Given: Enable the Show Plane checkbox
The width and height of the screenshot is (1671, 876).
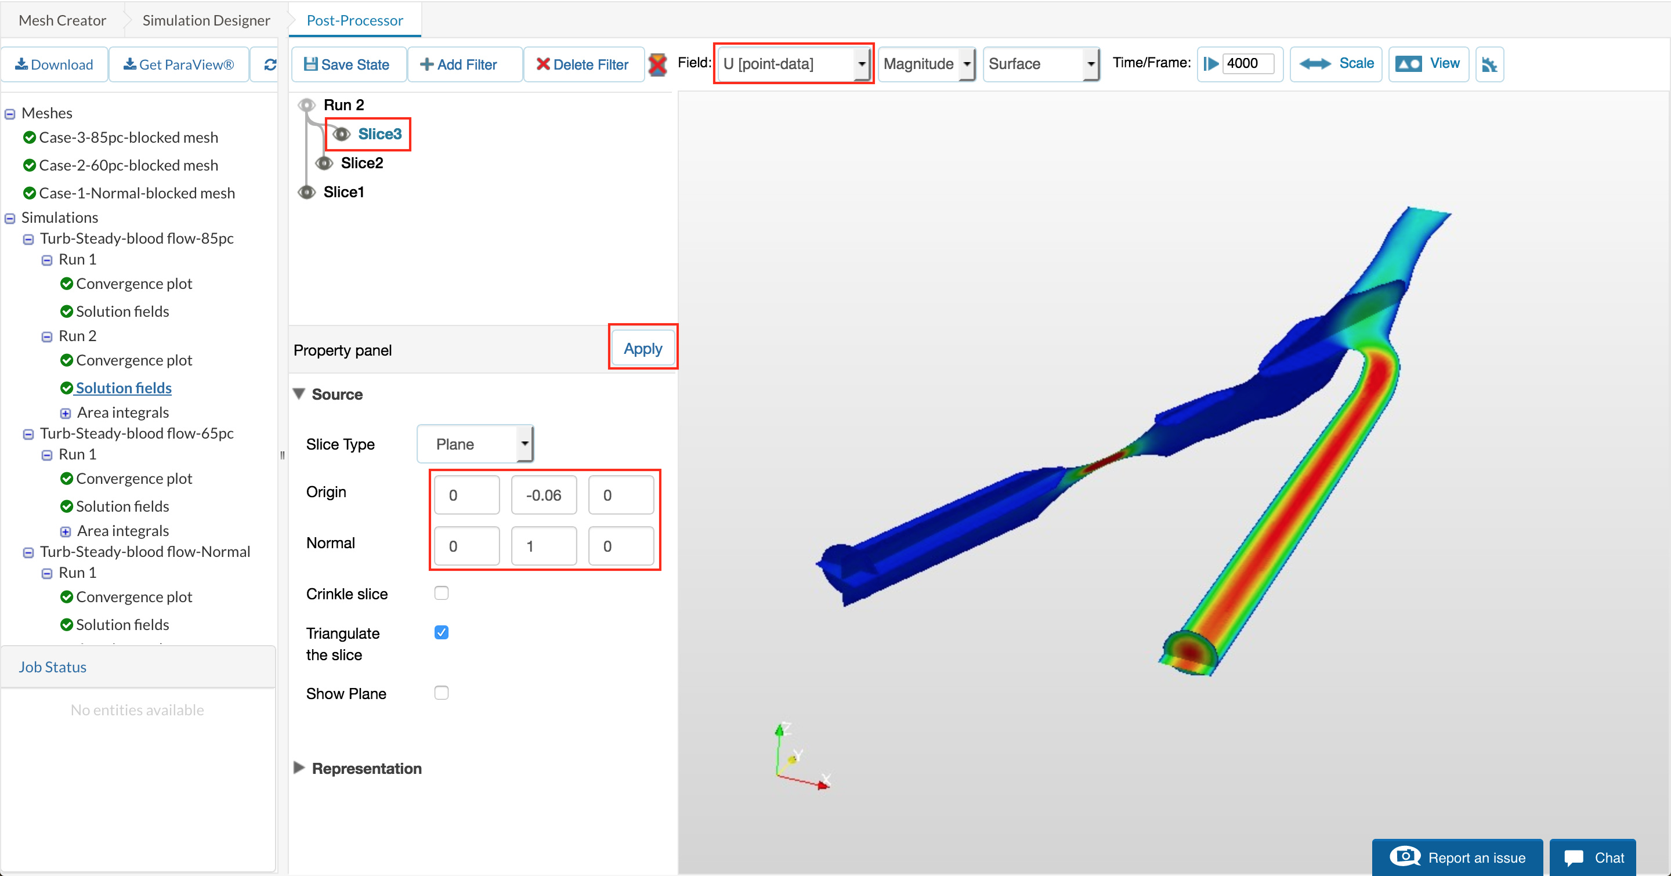Looking at the screenshot, I should point(442,693).
